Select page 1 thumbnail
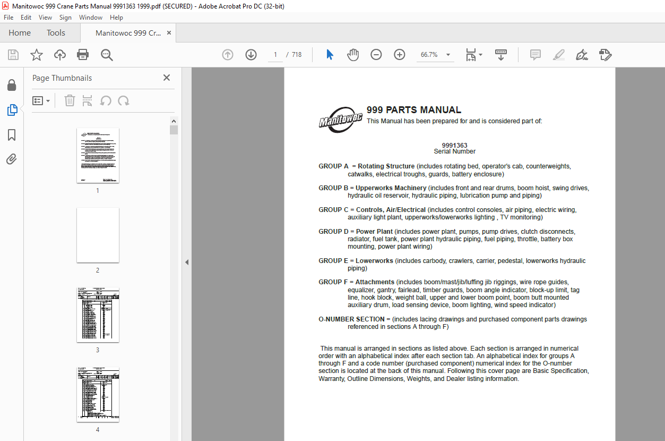The width and height of the screenshot is (665, 441). (98, 155)
